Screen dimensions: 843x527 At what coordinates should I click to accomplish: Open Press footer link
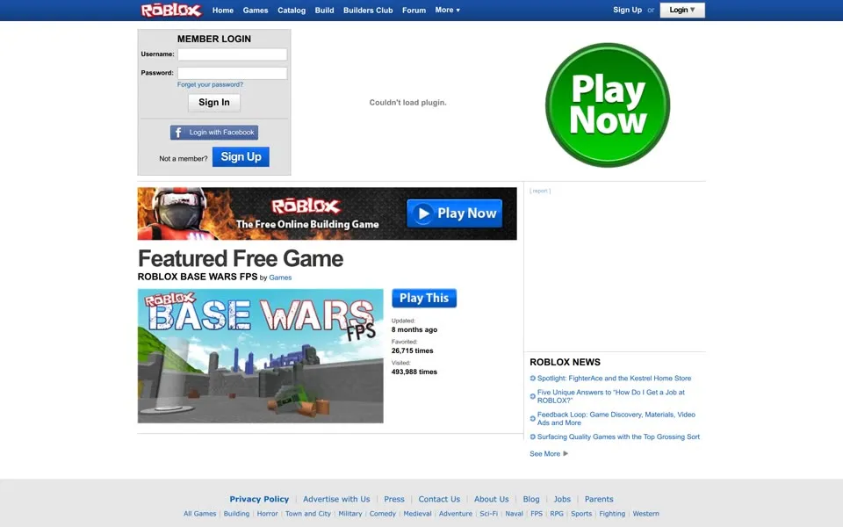[394, 499]
